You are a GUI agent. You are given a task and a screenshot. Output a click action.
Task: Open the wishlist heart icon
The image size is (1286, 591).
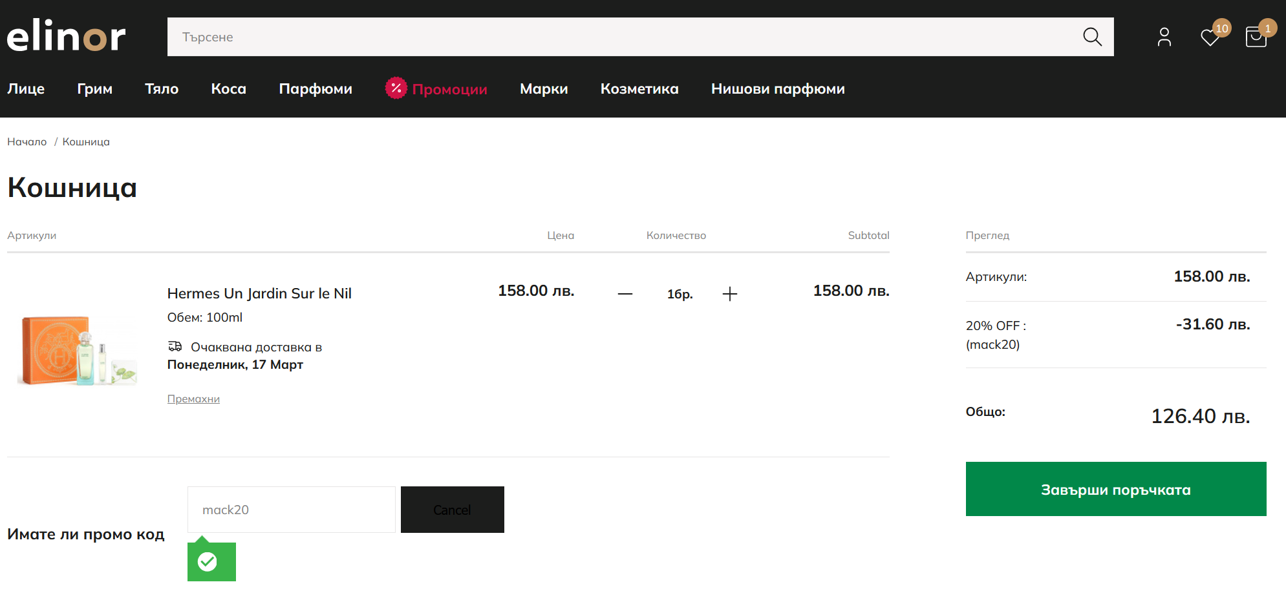(x=1210, y=37)
